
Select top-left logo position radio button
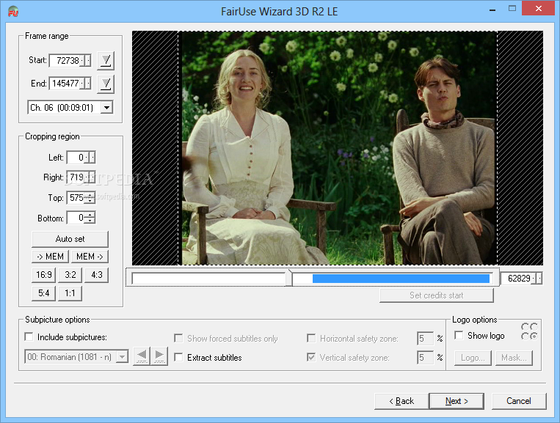point(525,327)
